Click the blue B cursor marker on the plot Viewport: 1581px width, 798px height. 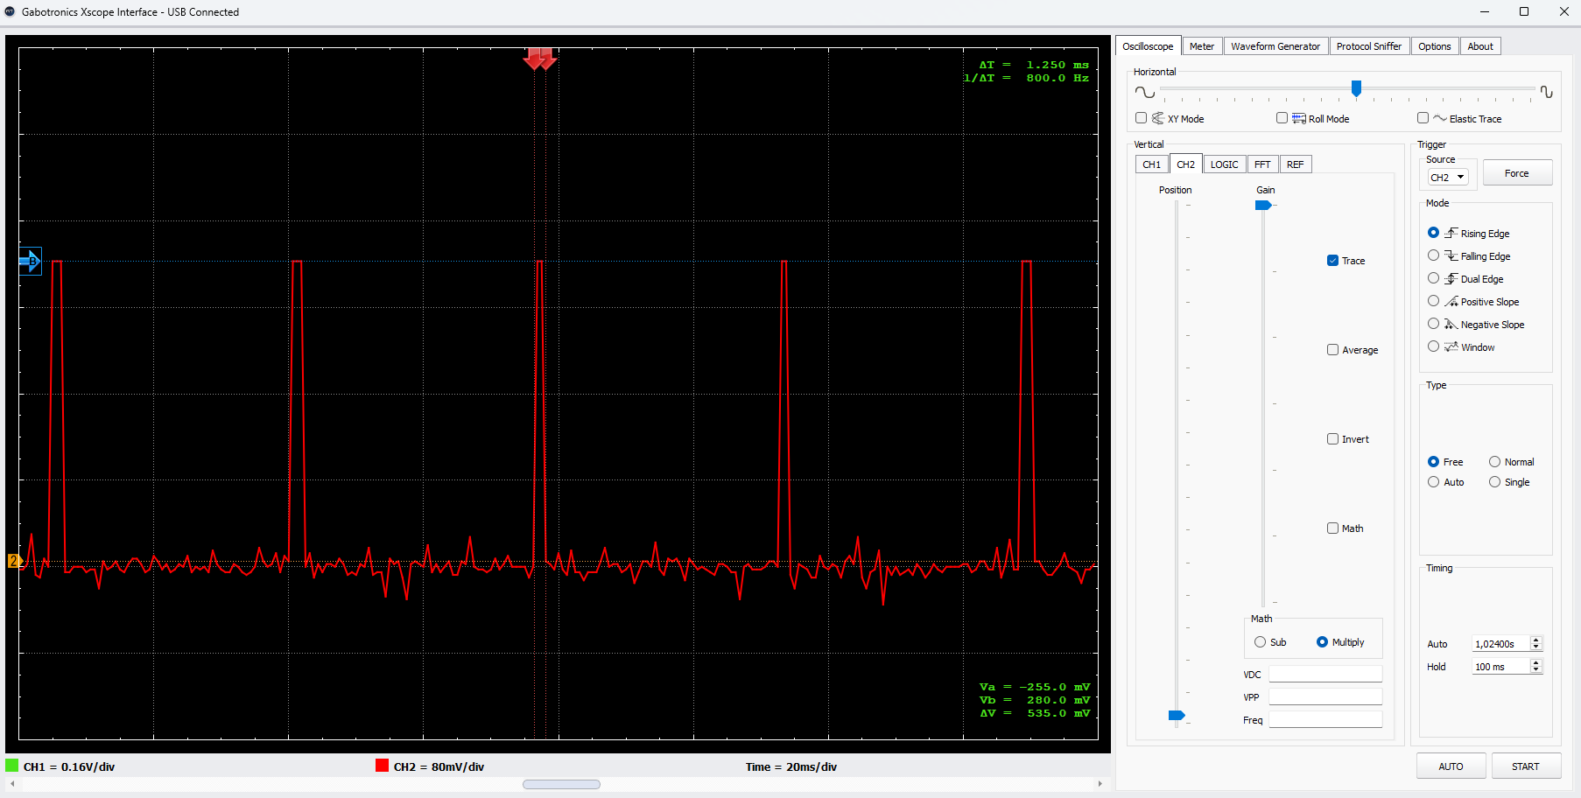pyautogui.click(x=31, y=261)
